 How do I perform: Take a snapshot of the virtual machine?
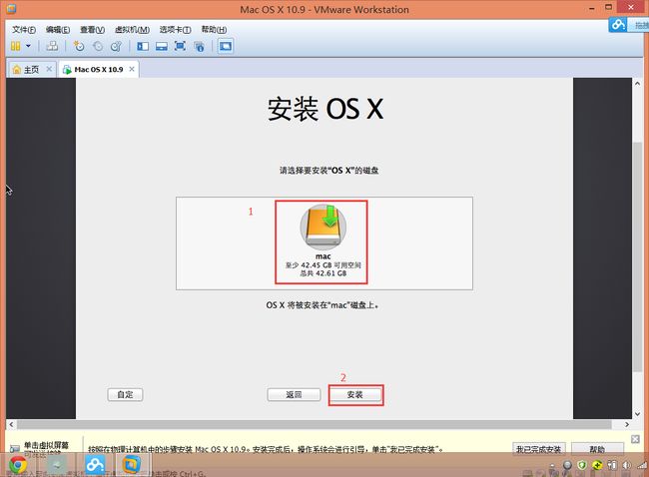click(x=79, y=46)
